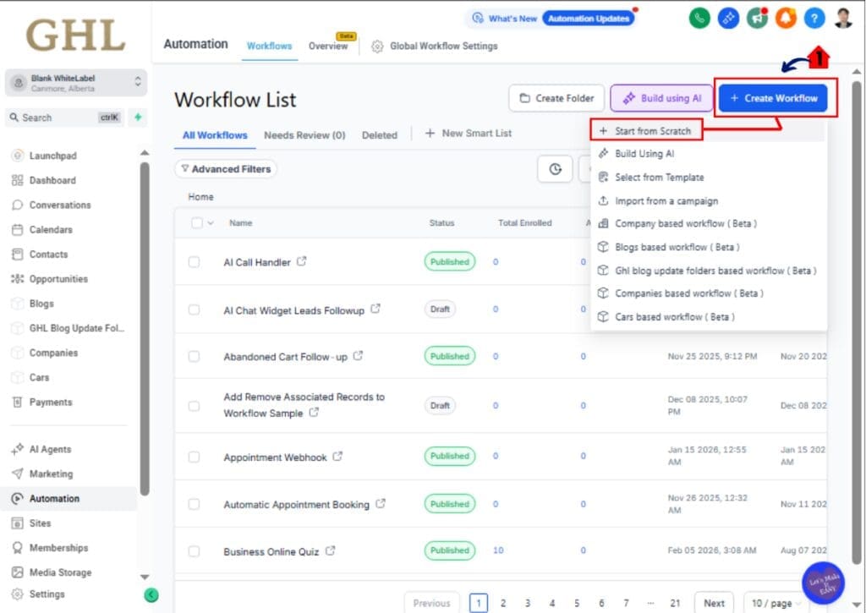866x613 pixels.
Task: Jump to page 21 in pagination
Action: tap(675, 603)
